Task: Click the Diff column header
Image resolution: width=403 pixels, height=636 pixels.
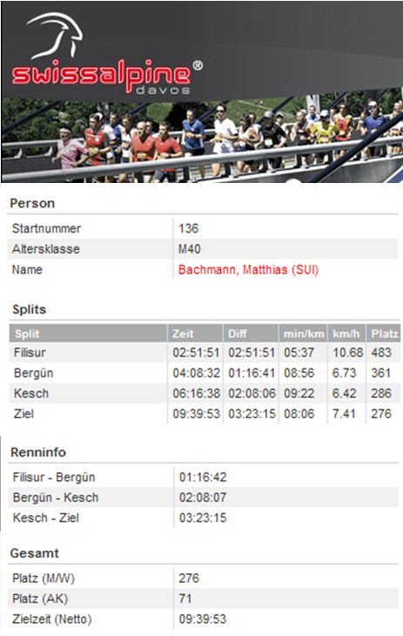Action: coord(251,334)
